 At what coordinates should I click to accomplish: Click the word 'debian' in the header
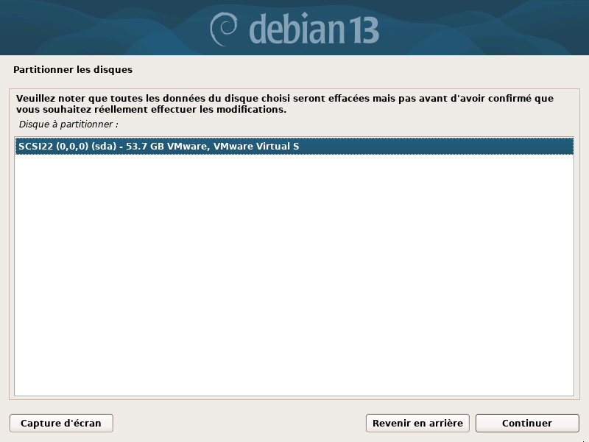[x=297, y=29]
